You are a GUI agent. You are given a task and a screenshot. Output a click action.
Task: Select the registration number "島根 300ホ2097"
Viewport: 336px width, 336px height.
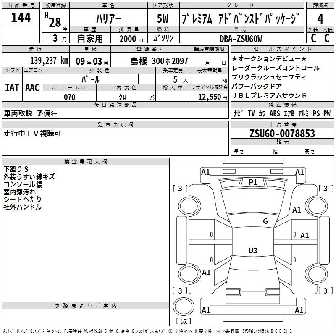click(x=159, y=61)
